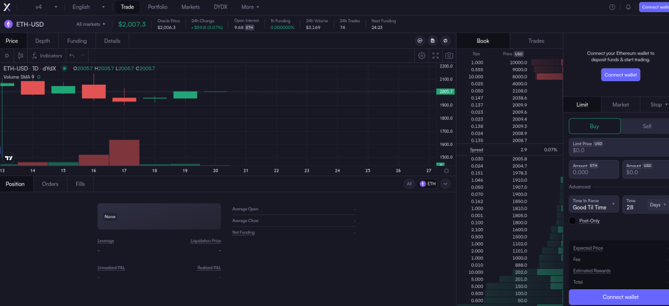This screenshot has height=306, width=669.
Task: Select the Orders tab
Action: tap(50, 184)
